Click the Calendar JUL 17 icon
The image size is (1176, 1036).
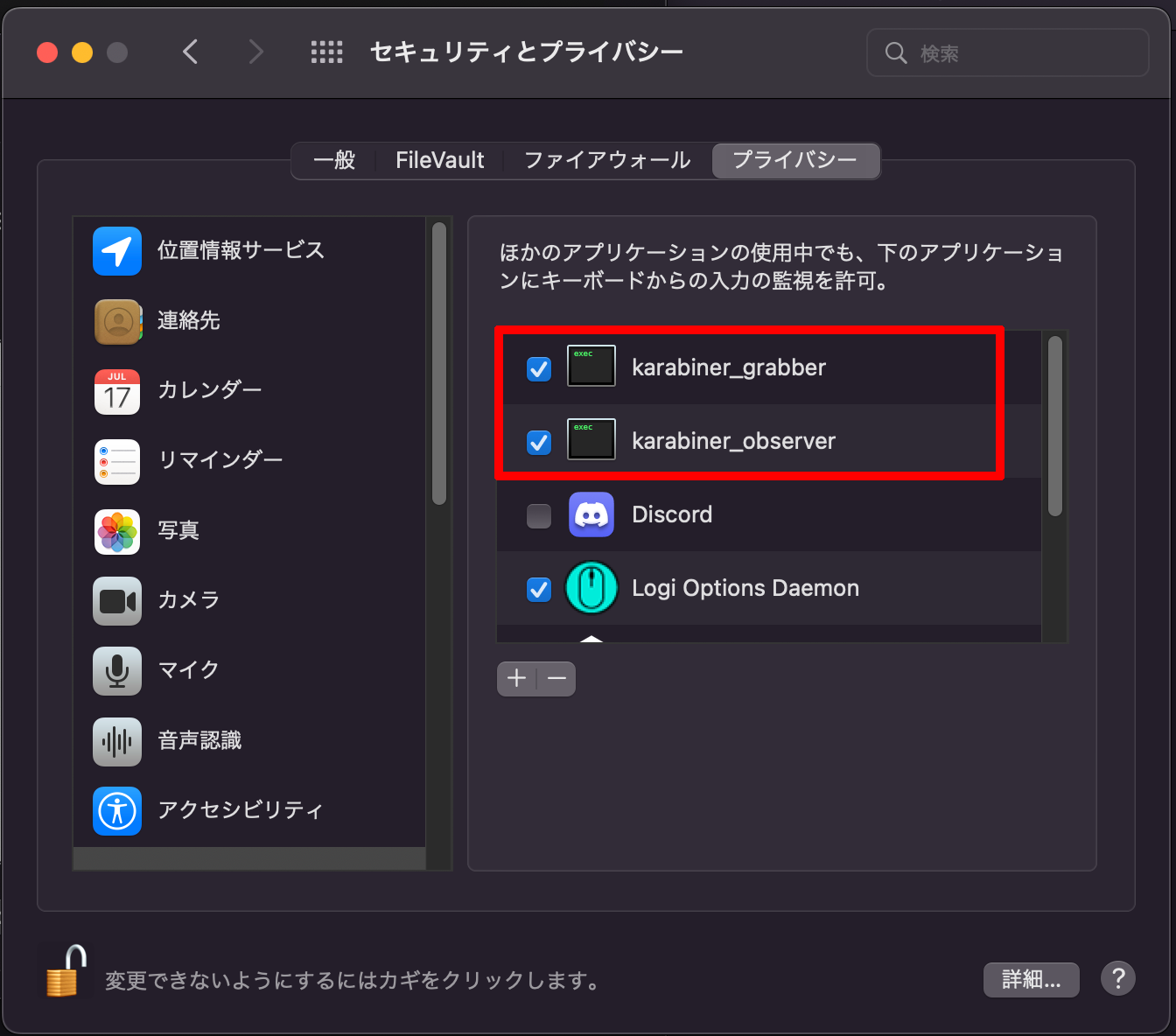coord(117,391)
